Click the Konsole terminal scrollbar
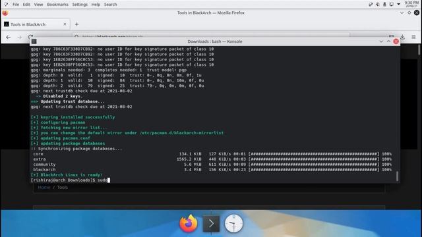 [397, 176]
